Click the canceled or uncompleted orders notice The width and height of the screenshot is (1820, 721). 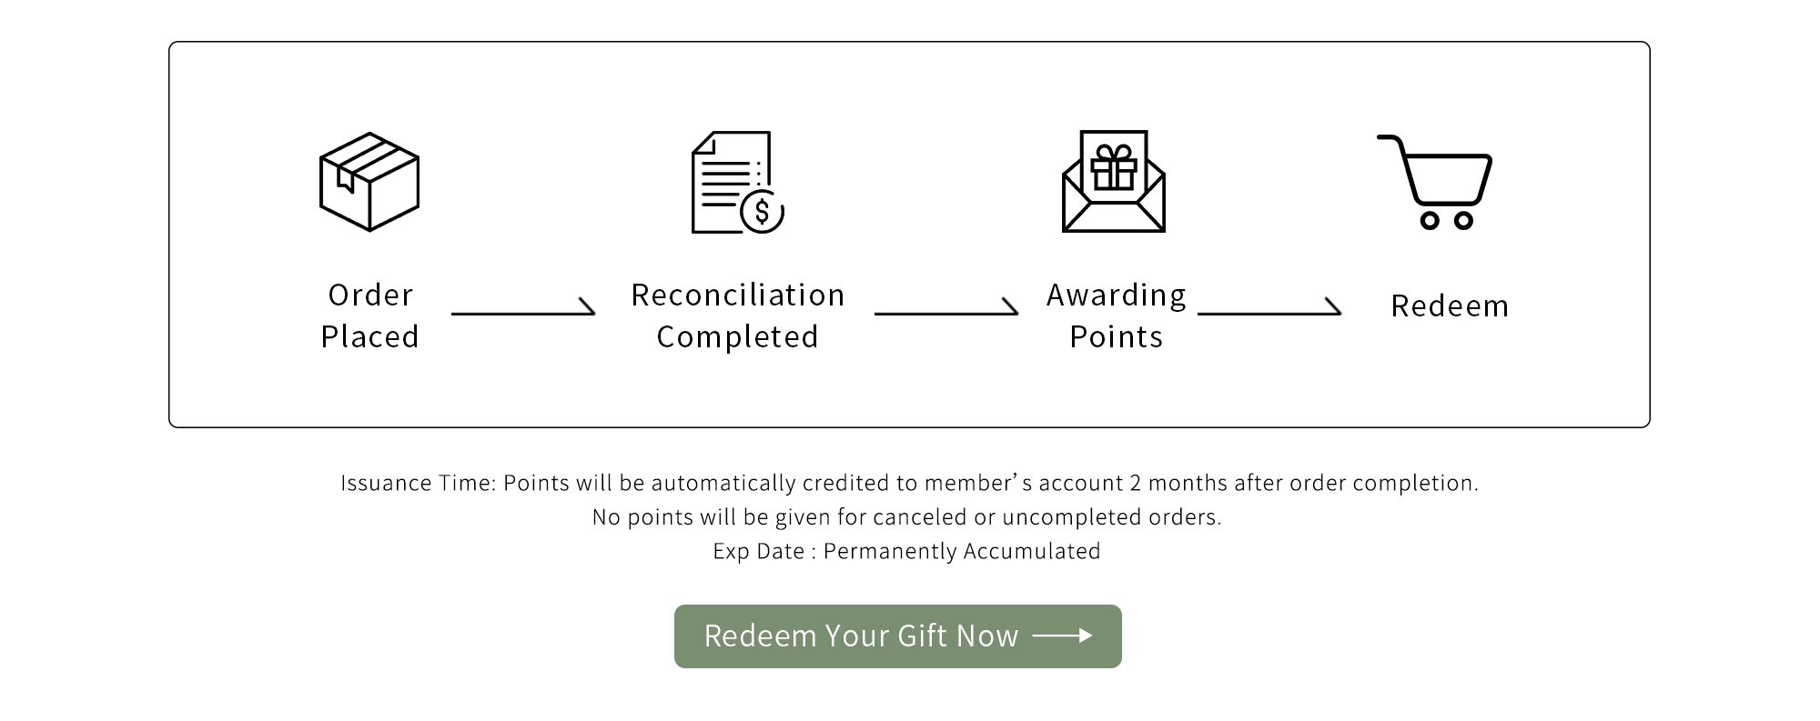point(906,517)
